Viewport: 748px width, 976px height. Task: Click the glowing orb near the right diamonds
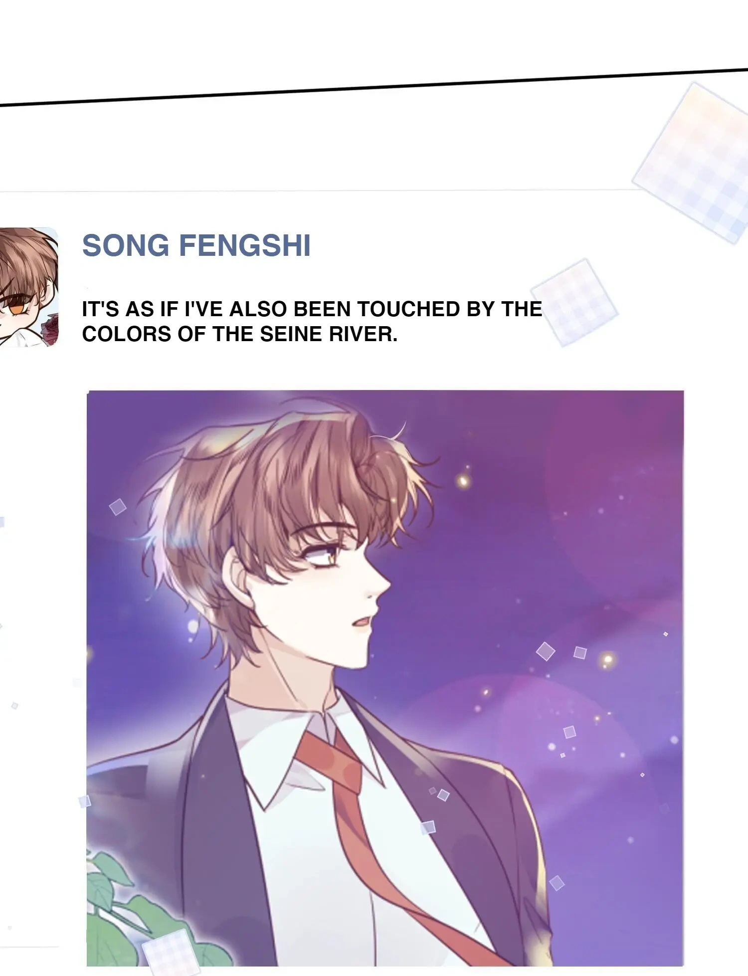click(607, 660)
